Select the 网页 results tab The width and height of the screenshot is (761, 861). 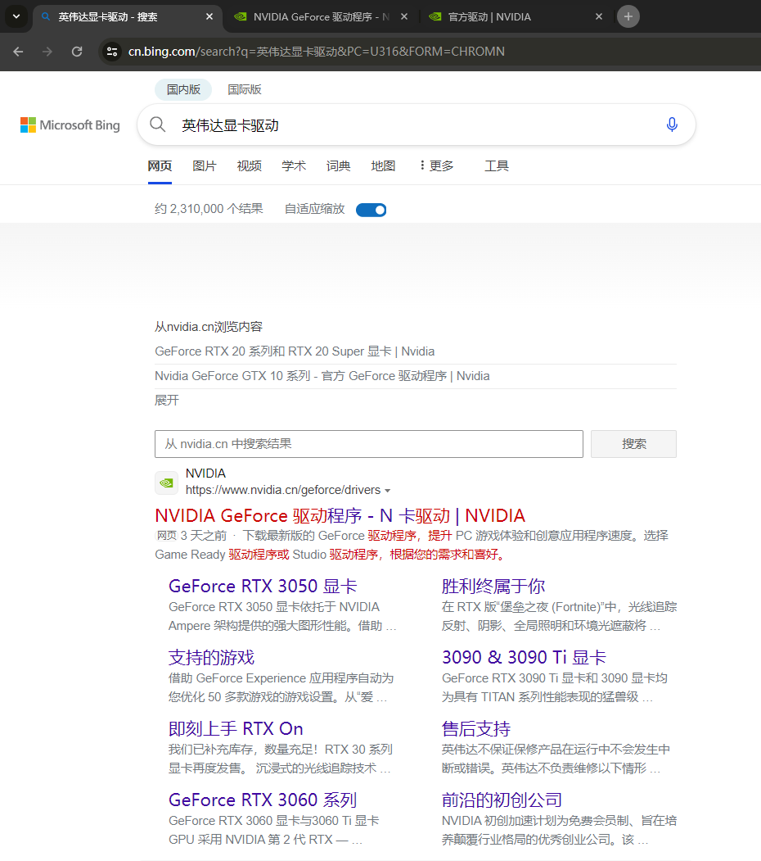160,165
